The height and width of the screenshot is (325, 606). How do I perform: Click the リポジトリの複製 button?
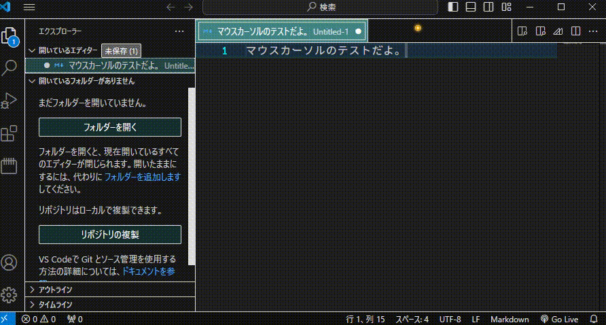pos(110,235)
